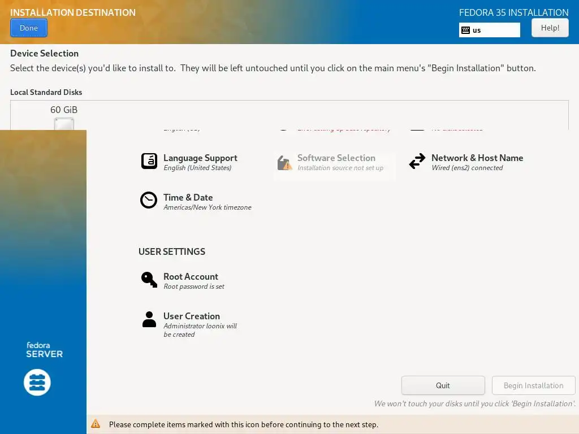Click the 'Please complete items marked' warning message
Screen dimensions: 579x434
(x=244, y=425)
